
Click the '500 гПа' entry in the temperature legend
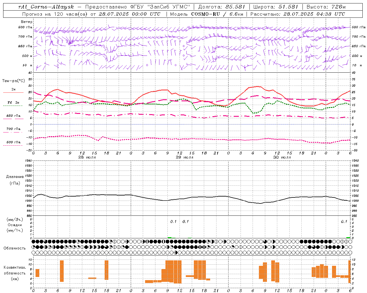click(x=13, y=142)
